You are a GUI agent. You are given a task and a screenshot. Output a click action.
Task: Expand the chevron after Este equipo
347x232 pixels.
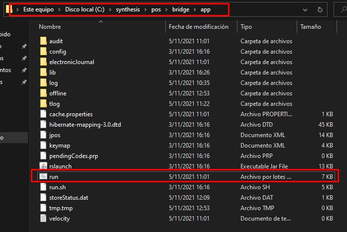coord(60,9)
